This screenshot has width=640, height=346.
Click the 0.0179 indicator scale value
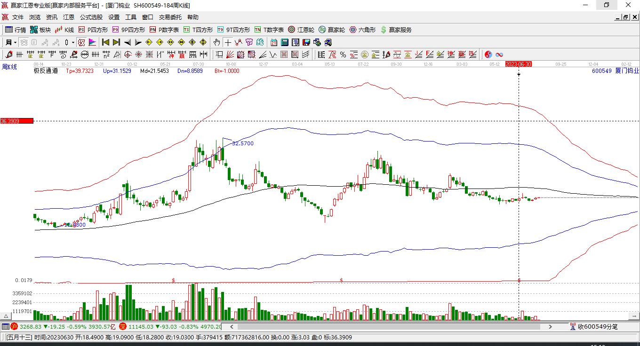pyautogui.click(x=24, y=280)
